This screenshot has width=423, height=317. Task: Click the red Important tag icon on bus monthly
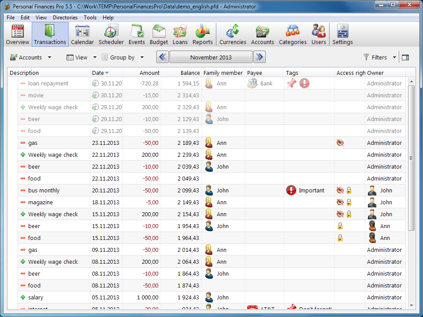(291, 190)
